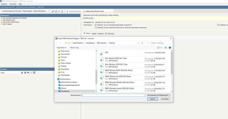This screenshot has width=228, height=119.
Task: Click the save diskette icon in BRIO toolbar
Action: 56,11
